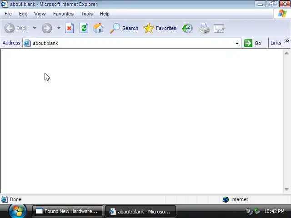Expand Forward button history dropdown arrow

[59, 28]
